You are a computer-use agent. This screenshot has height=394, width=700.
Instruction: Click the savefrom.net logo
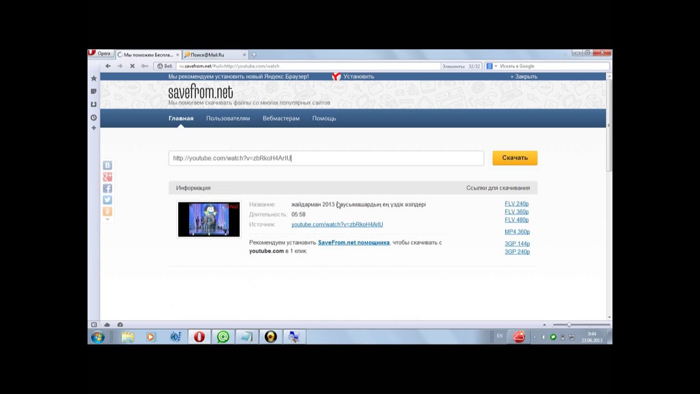click(200, 91)
